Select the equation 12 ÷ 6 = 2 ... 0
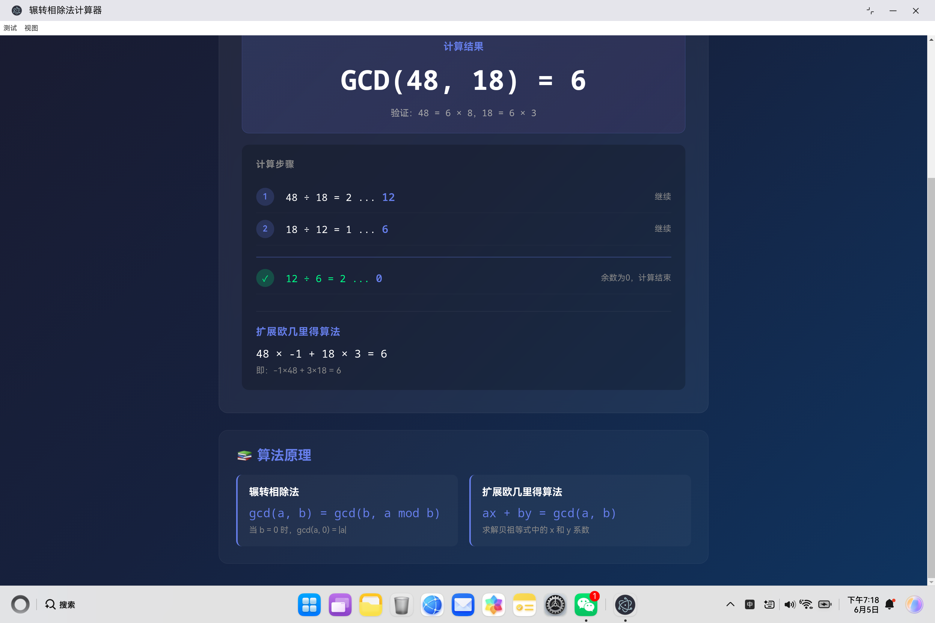Screen dimensions: 935x623 point(334,279)
